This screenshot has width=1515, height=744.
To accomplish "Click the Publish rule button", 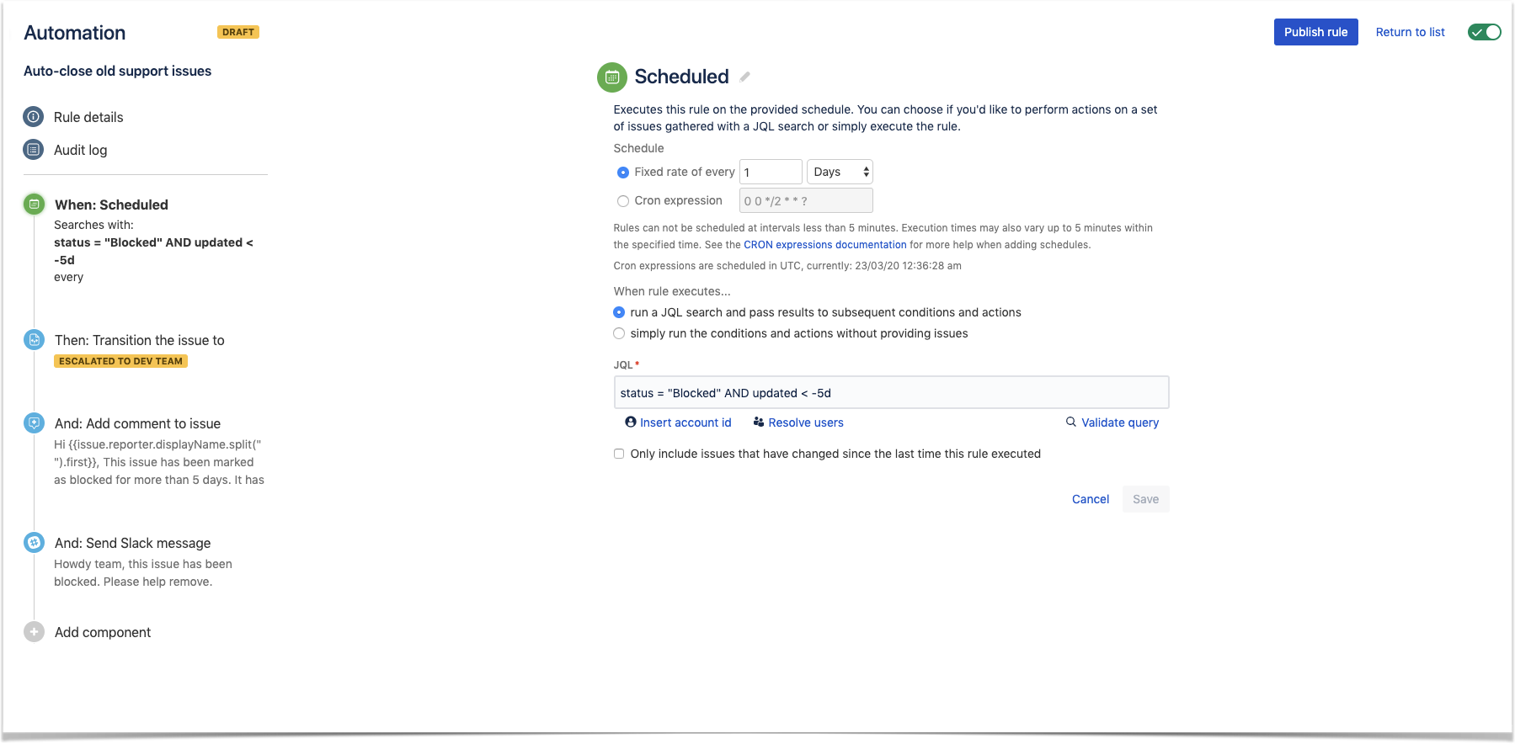I will [1315, 32].
